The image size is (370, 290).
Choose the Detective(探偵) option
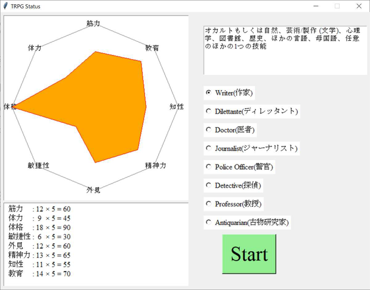pos(233,185)
